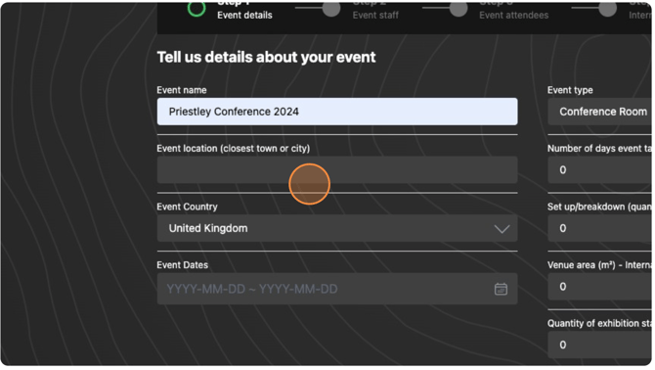Focus the Event location input field
The height and width of the screenshot is (370, 655).
(339, 170)
